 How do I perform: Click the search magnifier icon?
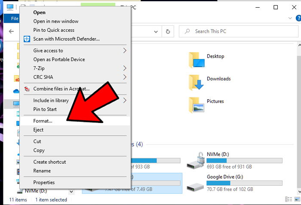pyautogui.click(x=187, y=31)
